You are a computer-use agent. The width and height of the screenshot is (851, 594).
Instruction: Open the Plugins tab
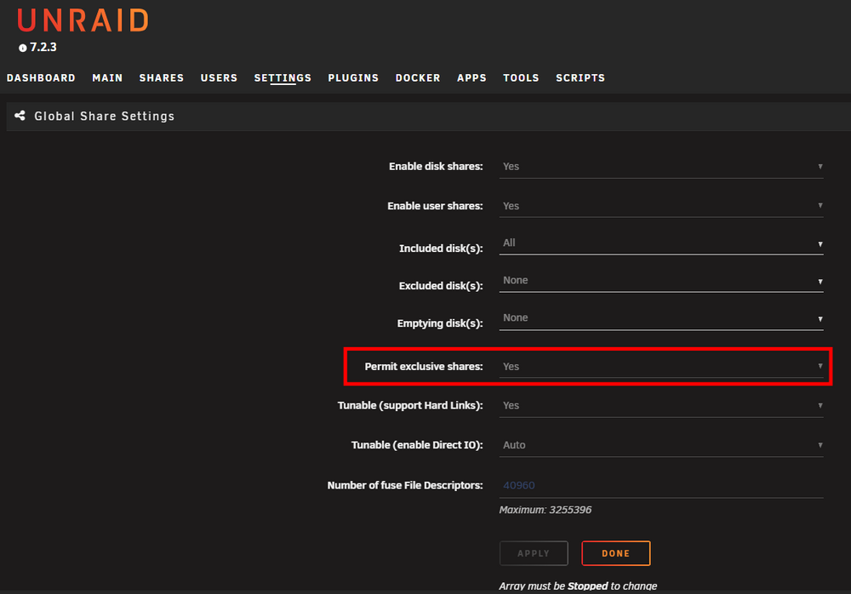click(x=353, y=77)
